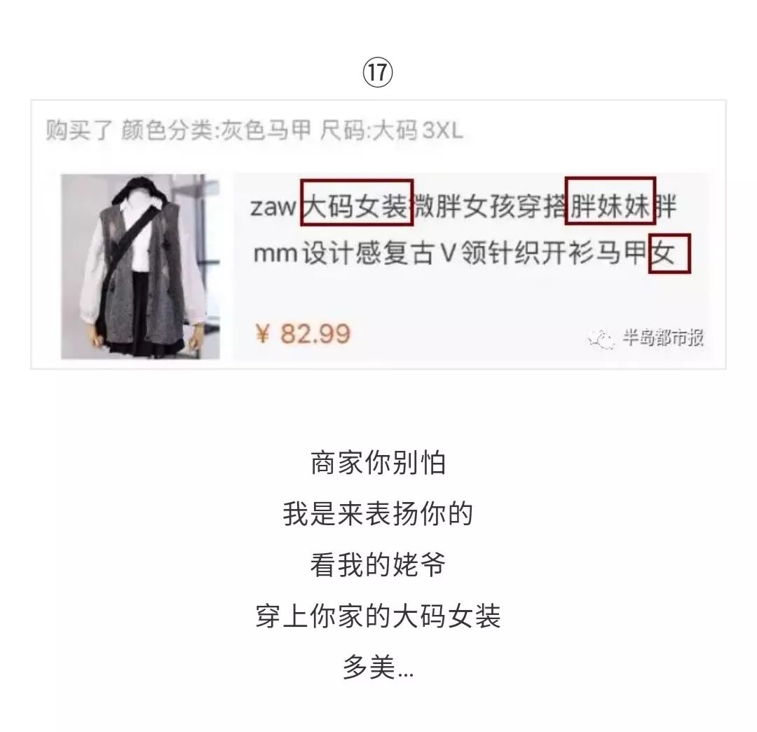
Task: Click the 半岛都市报 watermark text
Action: [663, 337]
